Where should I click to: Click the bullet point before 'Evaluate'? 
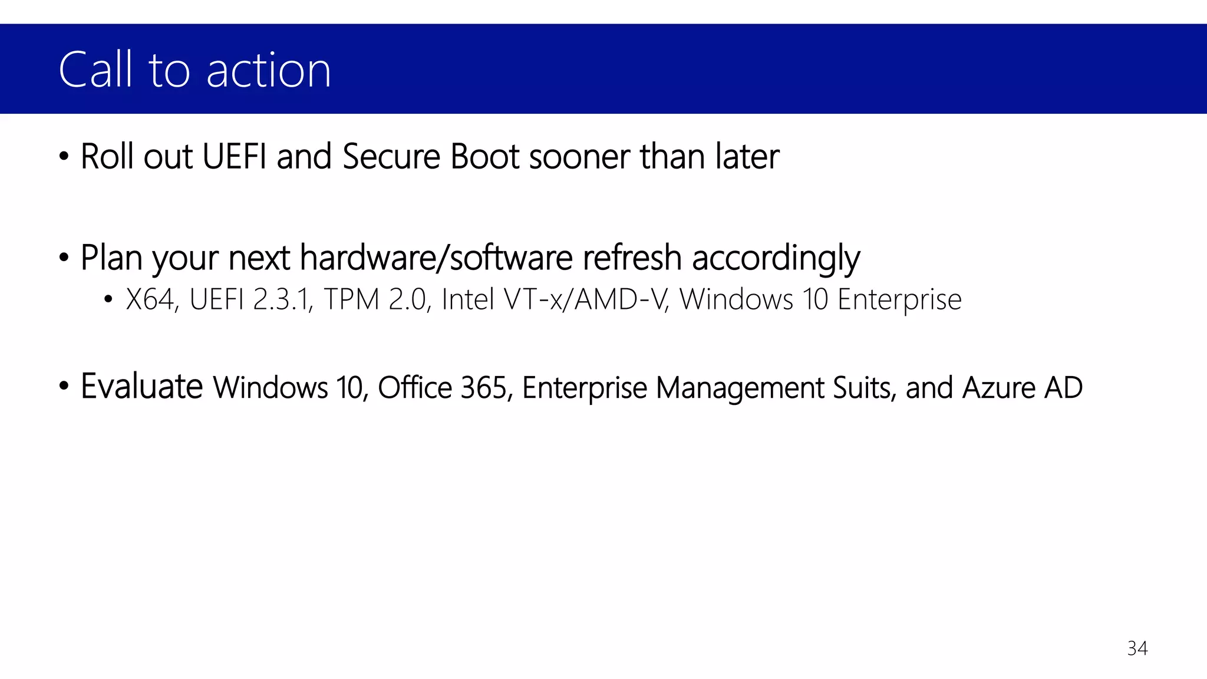64,387
